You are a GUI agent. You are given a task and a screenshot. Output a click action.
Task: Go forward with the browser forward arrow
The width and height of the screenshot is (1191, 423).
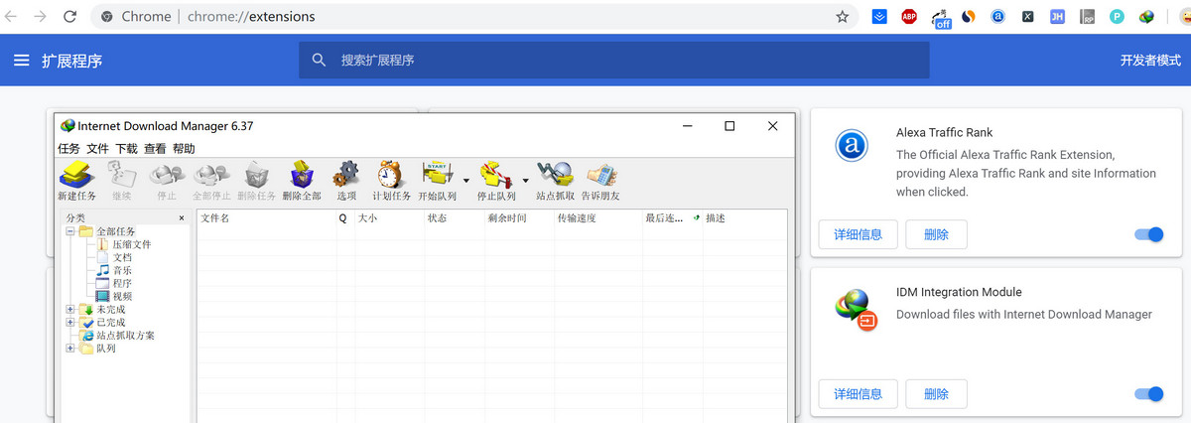41,17
